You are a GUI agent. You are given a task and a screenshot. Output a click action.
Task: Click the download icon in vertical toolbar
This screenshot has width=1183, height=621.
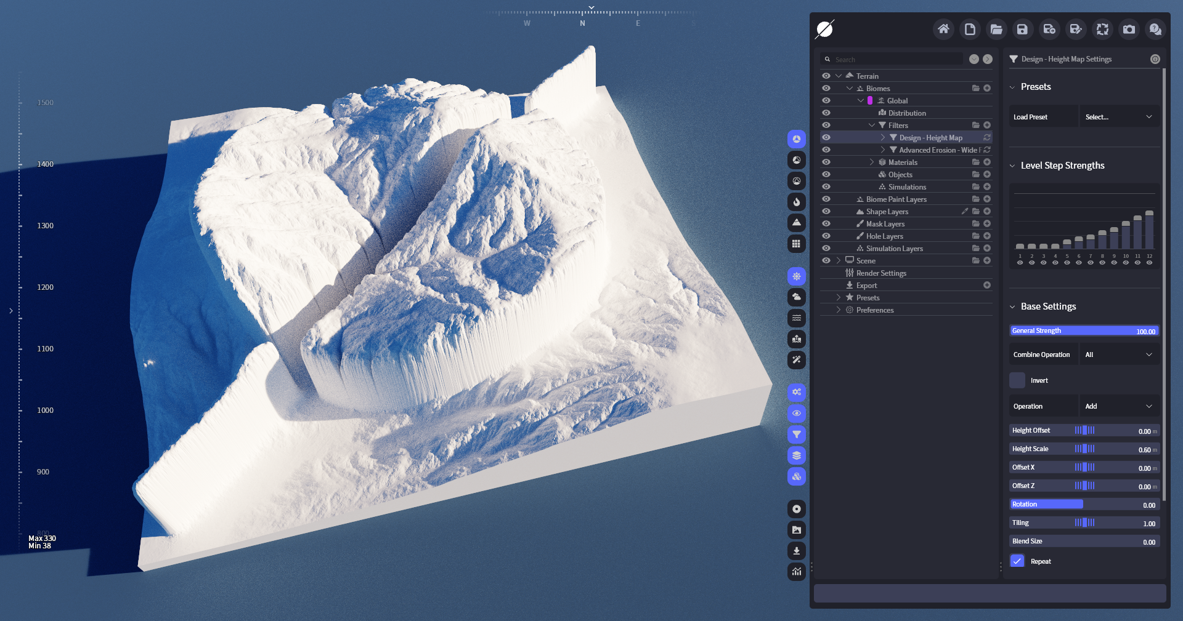click(797, 551)
